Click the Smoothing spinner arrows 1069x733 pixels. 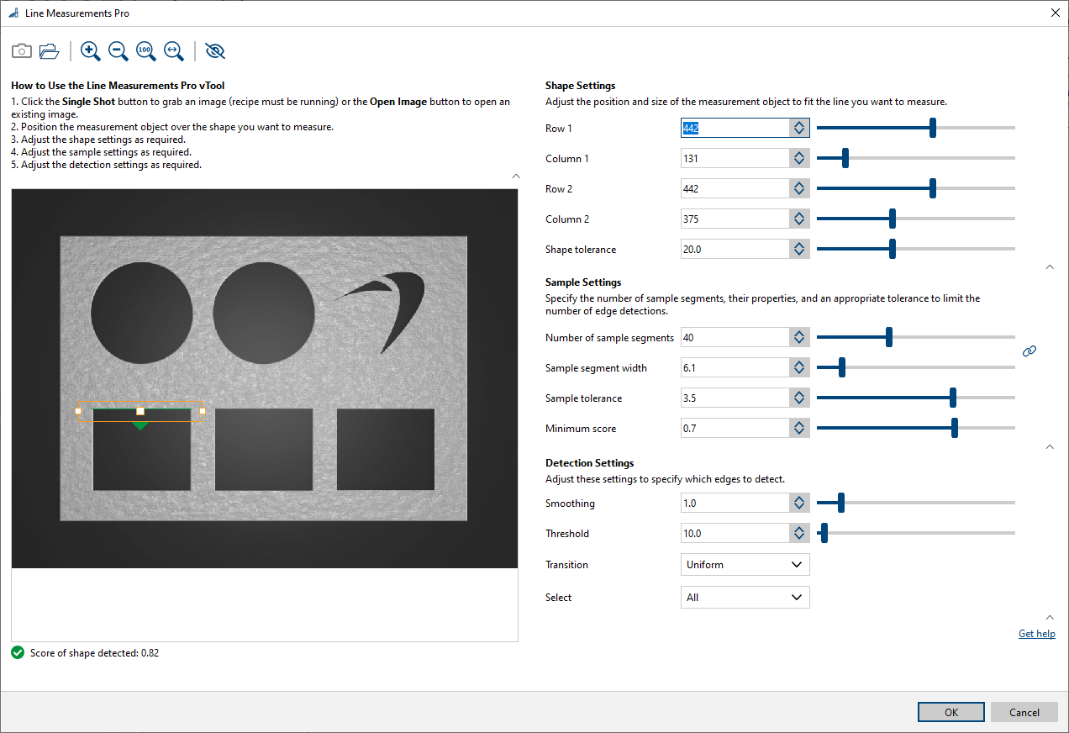point(799,503)
